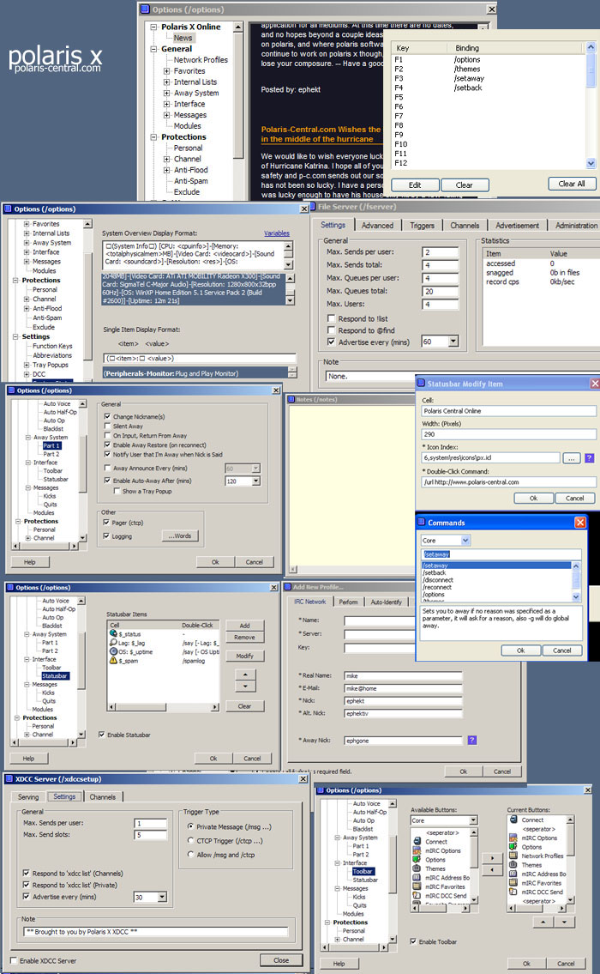
Task: Click the help question mark beside Icon Index
Action: point(590,457)
